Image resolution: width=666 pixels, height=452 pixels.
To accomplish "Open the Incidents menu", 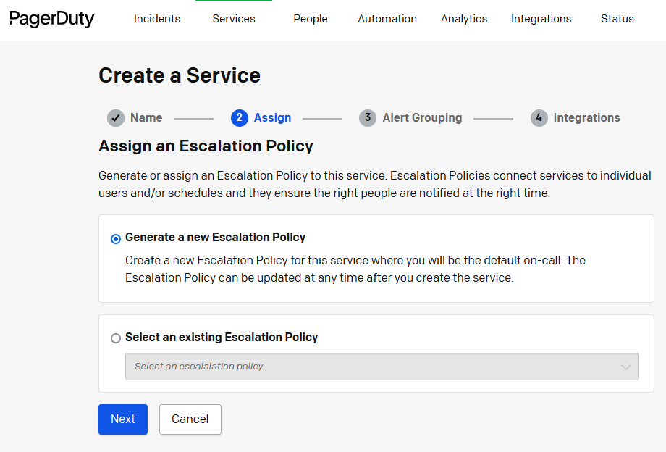I will (x=157, y=19).
